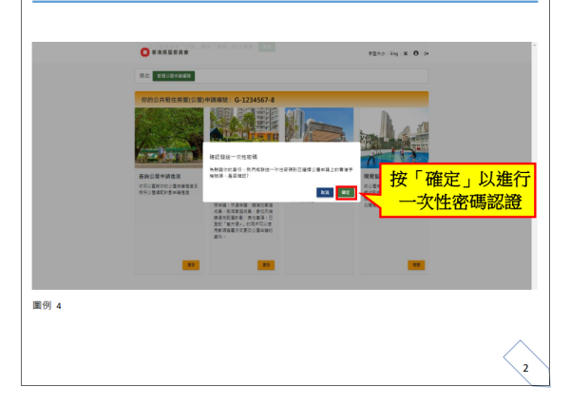Screen dimensions: 570x406
Task: Click the 查詢公屋申請進度 card heading
Action: pyautogui.click(x=160, y=177)
